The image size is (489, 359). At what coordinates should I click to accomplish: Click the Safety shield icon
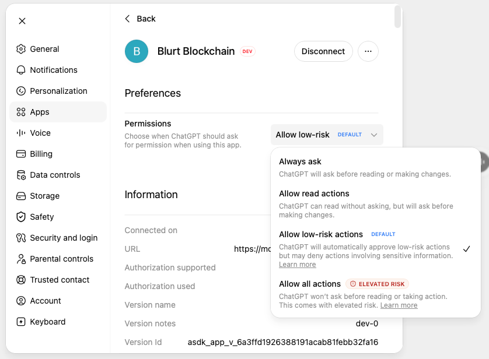point(21,217)
